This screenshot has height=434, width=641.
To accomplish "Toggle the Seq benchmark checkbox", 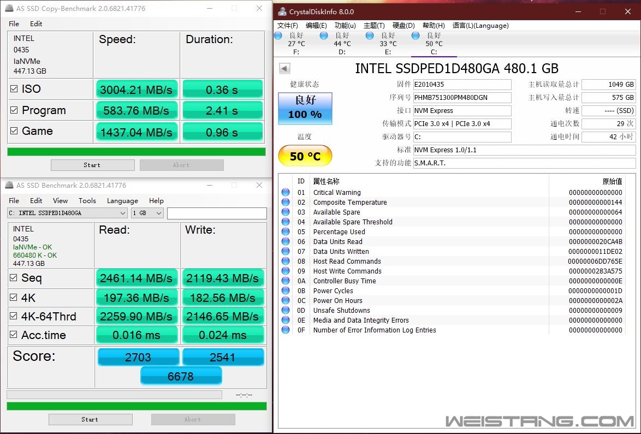I will point(14,277).
